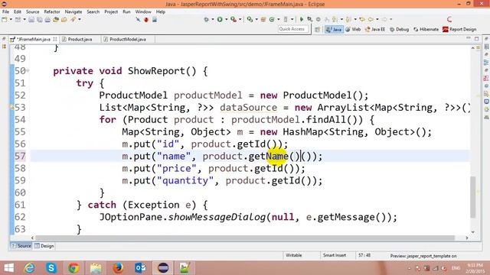The width and height of the screenshot is (490, 275).
Task: Open Outlook from the taskbar
Action: point(140,268)
